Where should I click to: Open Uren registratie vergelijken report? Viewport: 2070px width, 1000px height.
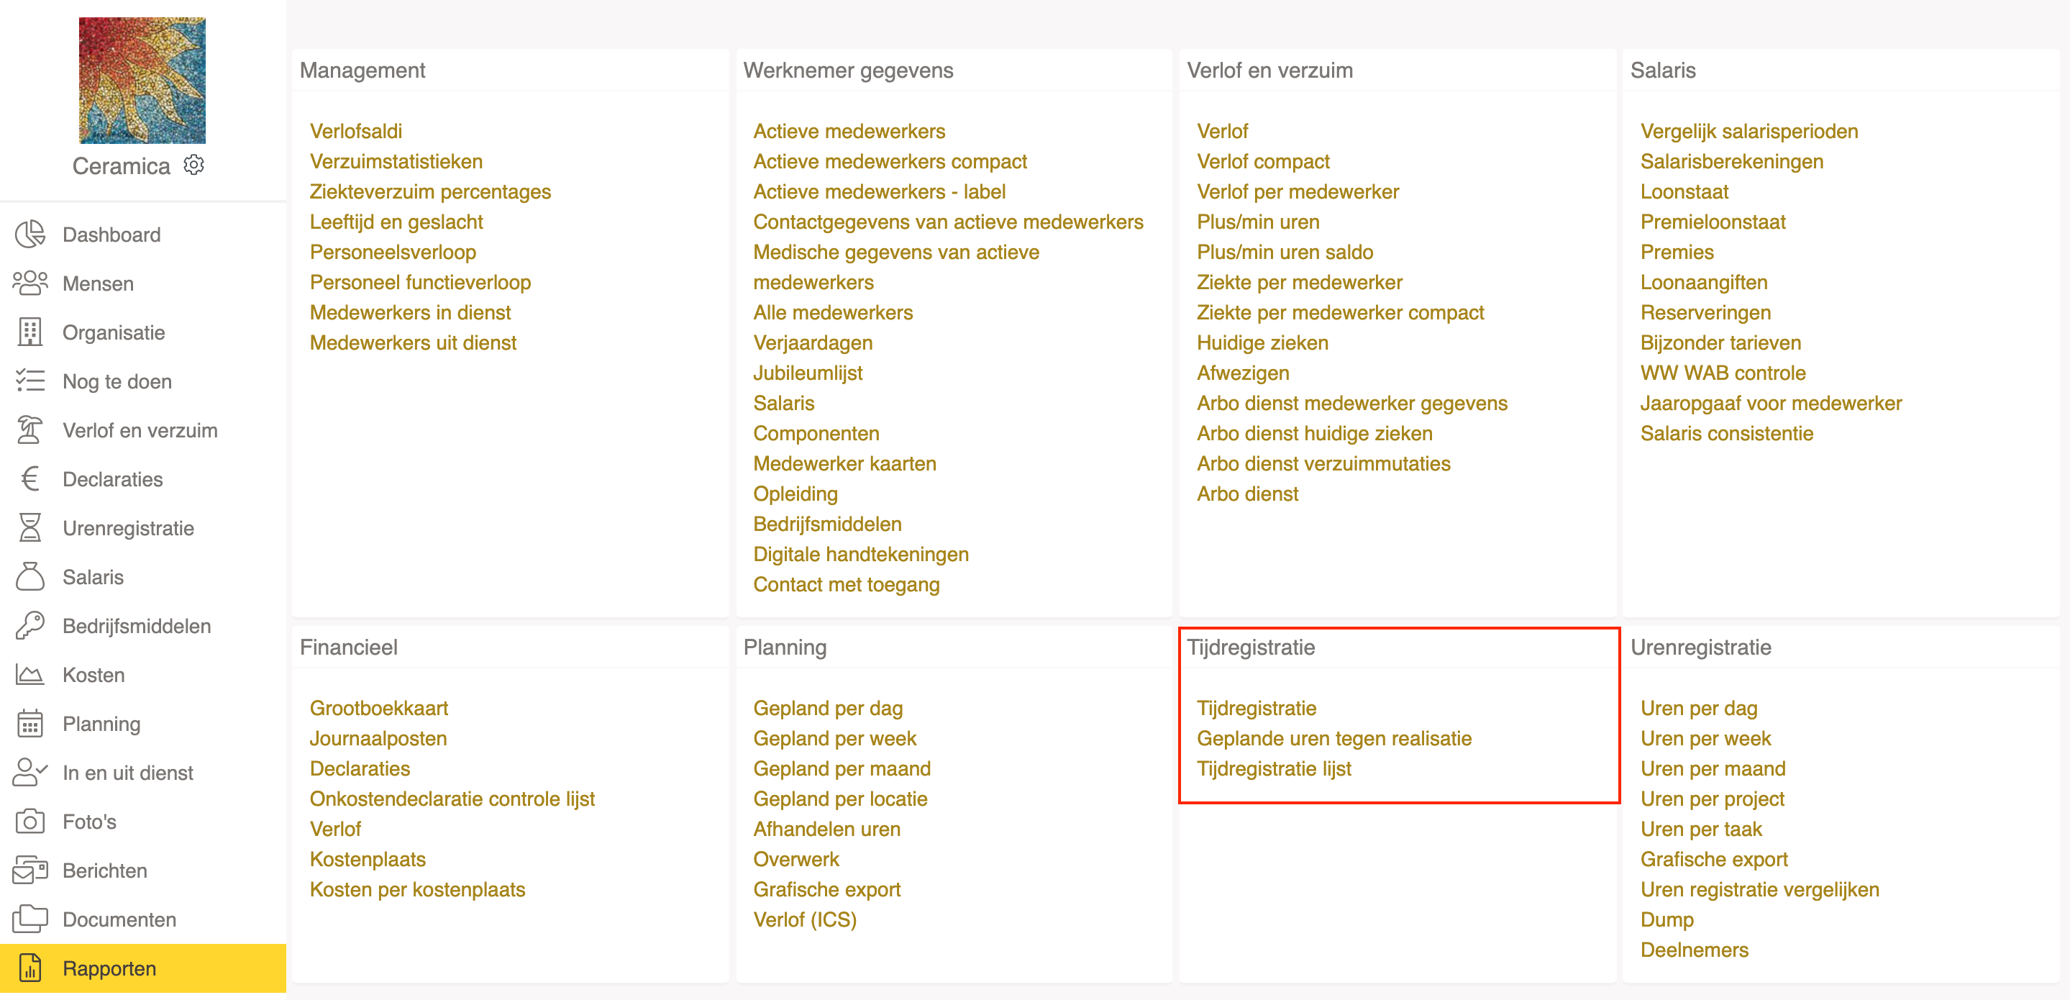point(1759,889)
